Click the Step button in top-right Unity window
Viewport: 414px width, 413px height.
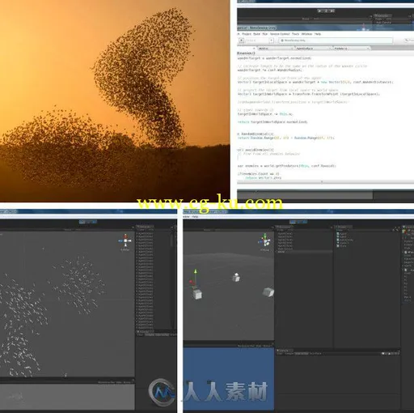(x=332, y=11)
